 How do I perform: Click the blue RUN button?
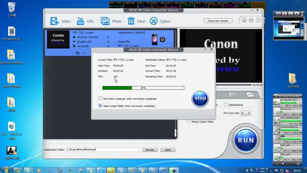point(246,140)
